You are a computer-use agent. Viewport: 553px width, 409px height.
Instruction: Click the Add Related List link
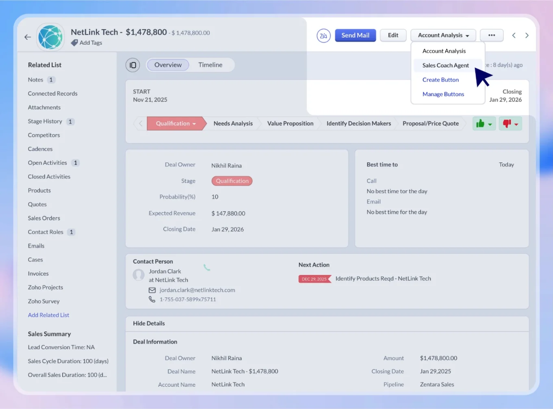(x=48, y=315)
